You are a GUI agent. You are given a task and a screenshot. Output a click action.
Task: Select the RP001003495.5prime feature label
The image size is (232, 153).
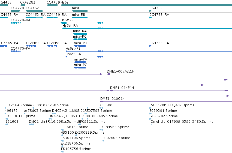tap(100, 116)
